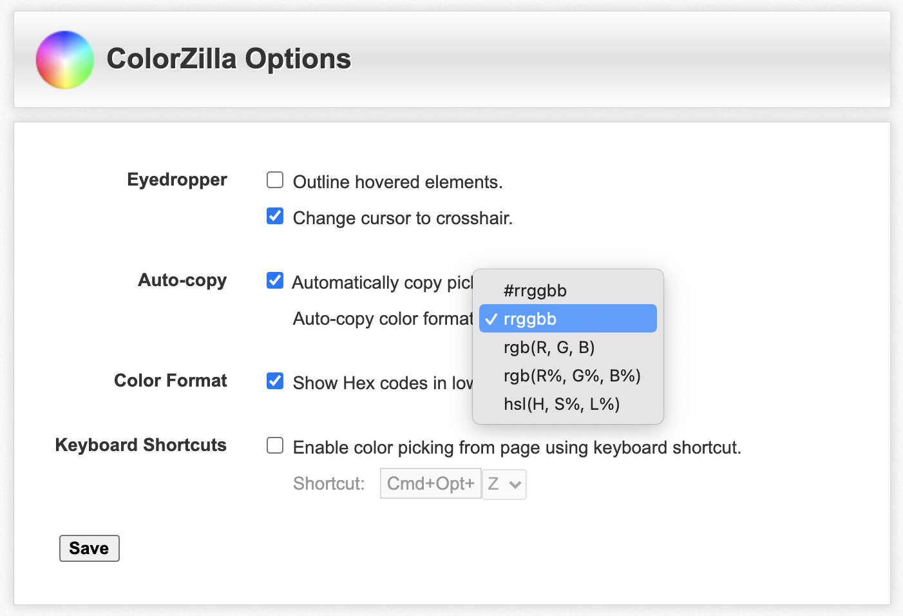The width and height of the screenshot is (903, 616).
Task: Click the Color Format section label
Action: tap(171, 381)
